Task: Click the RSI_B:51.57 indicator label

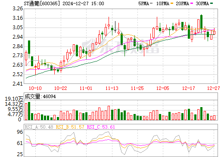Action: [70, 127]
